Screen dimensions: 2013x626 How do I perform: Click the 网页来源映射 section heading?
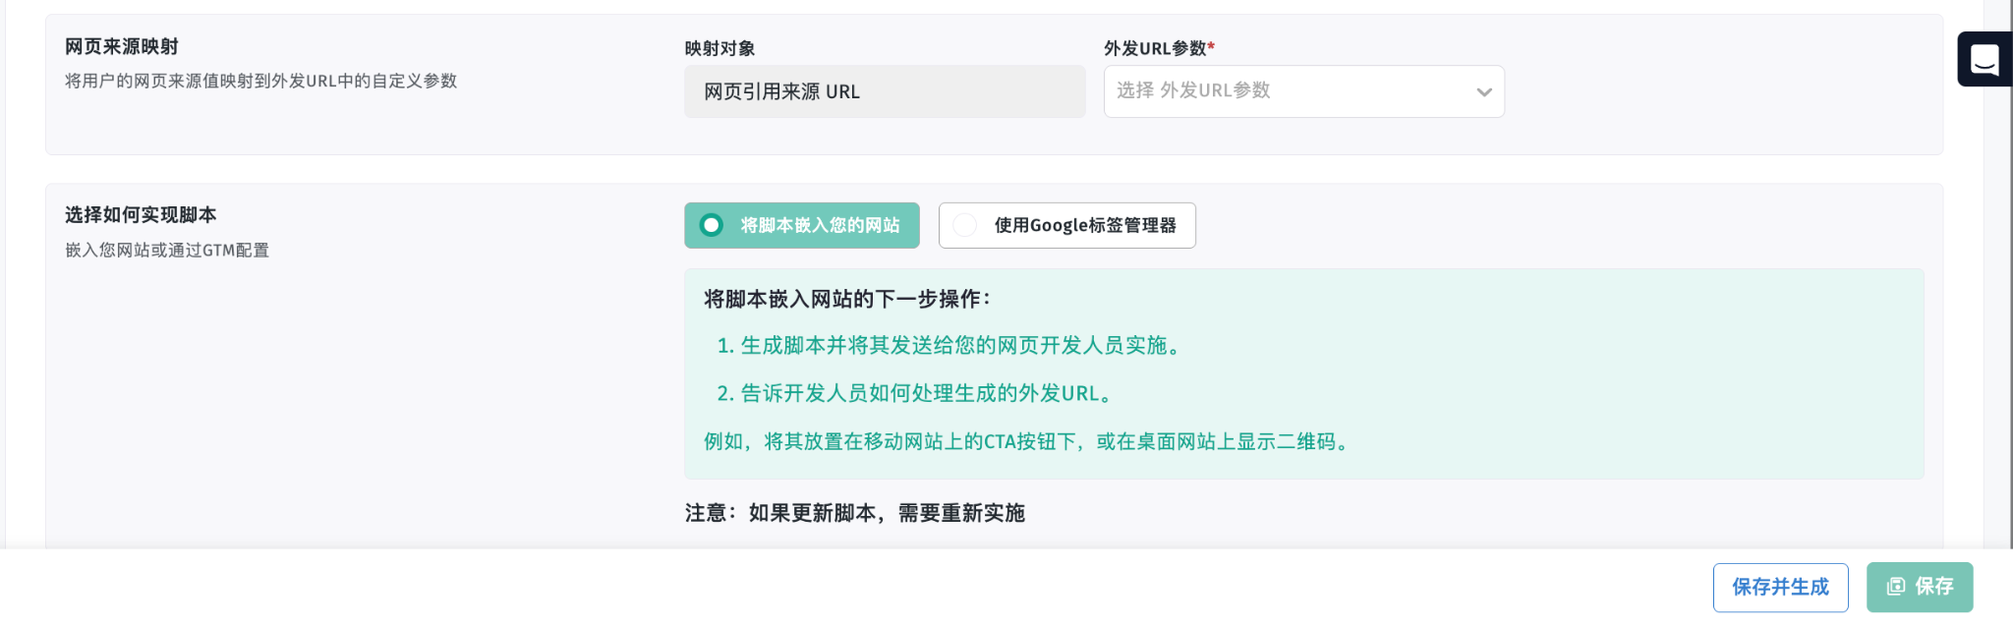tap(122, 46)
